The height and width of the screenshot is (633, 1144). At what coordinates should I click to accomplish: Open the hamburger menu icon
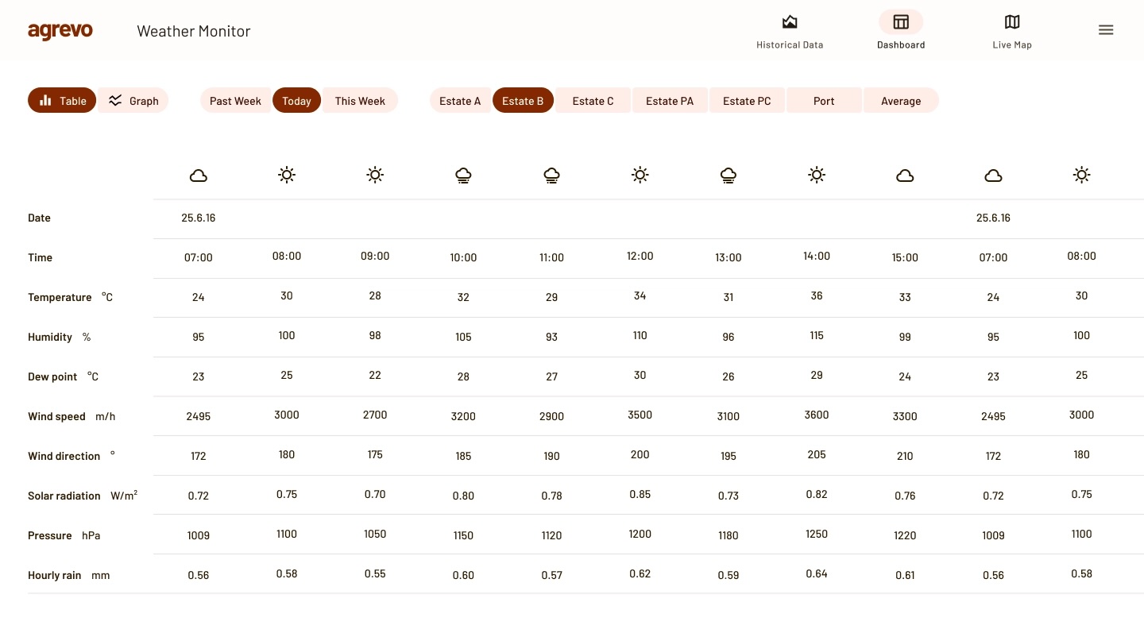(x=1105, y=30)
